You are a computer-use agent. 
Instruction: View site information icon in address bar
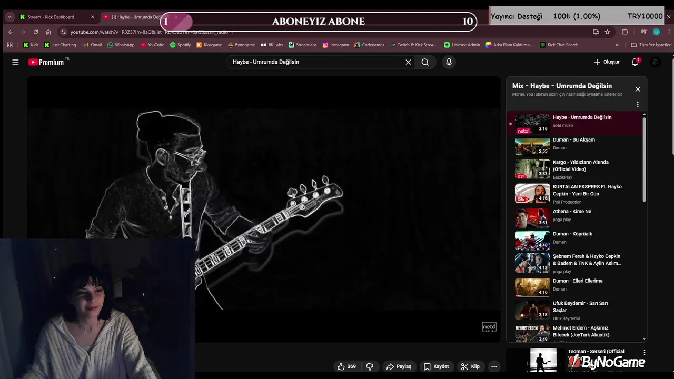(x=64, y=32)
